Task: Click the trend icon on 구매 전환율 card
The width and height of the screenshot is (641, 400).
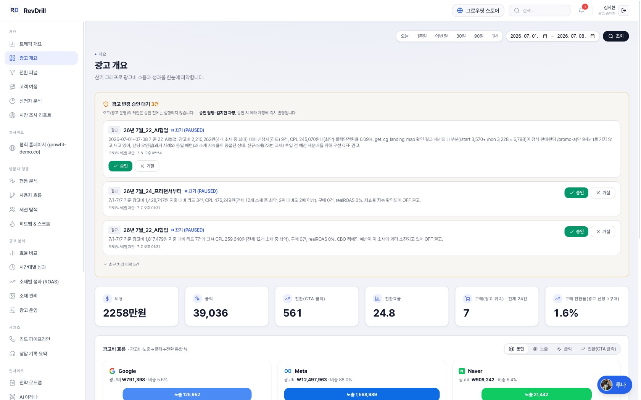Action: [557, 299]
